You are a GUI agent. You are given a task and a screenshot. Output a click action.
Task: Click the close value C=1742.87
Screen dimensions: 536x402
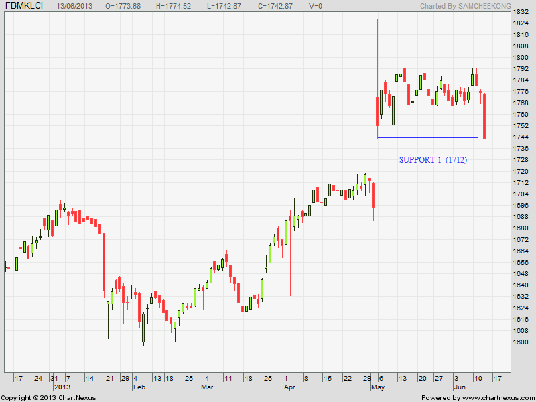(x=275, y=6)
